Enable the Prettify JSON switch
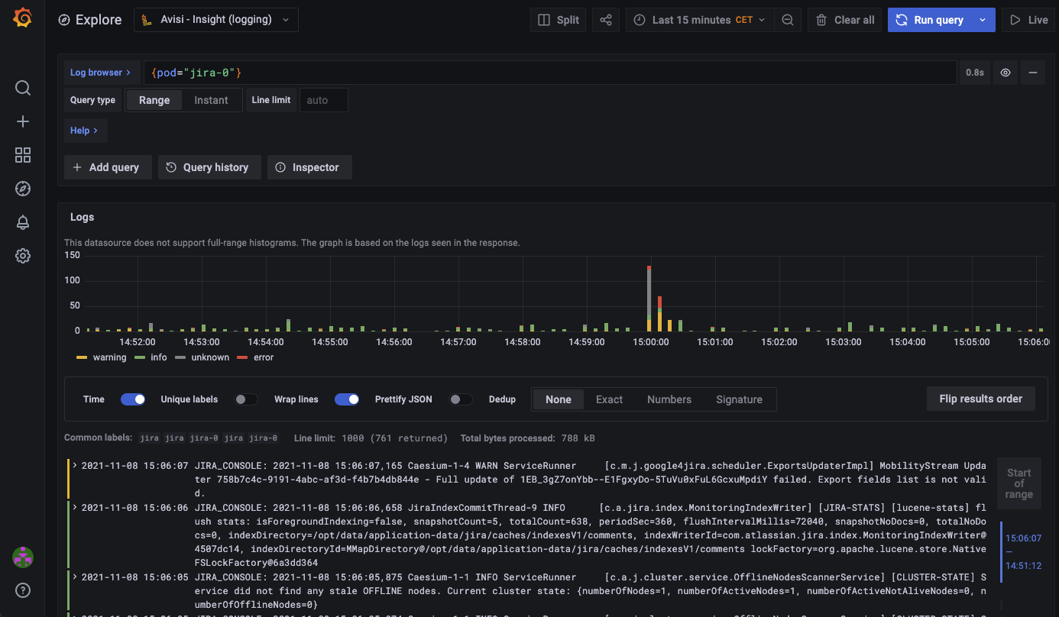 point(460,399)
